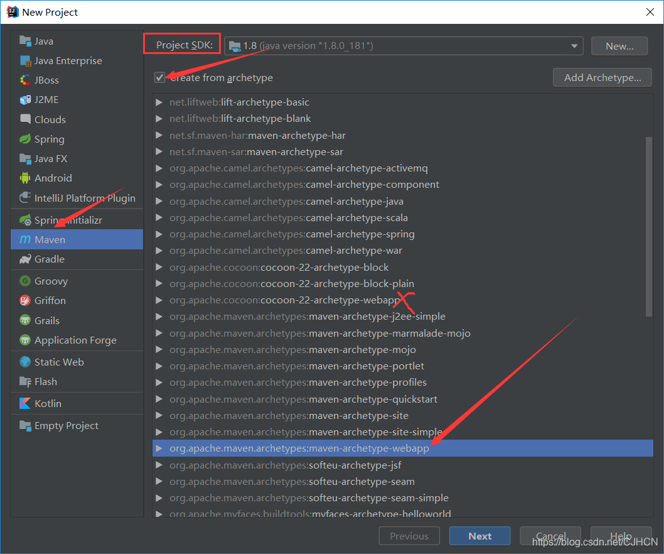Viewport: 664px width, 554px height.
Task: Click the Empty Project folder icon
Action: point(25,426)
